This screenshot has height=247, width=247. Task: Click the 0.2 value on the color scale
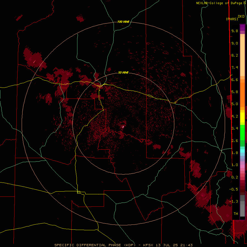[x=235, y=177]
